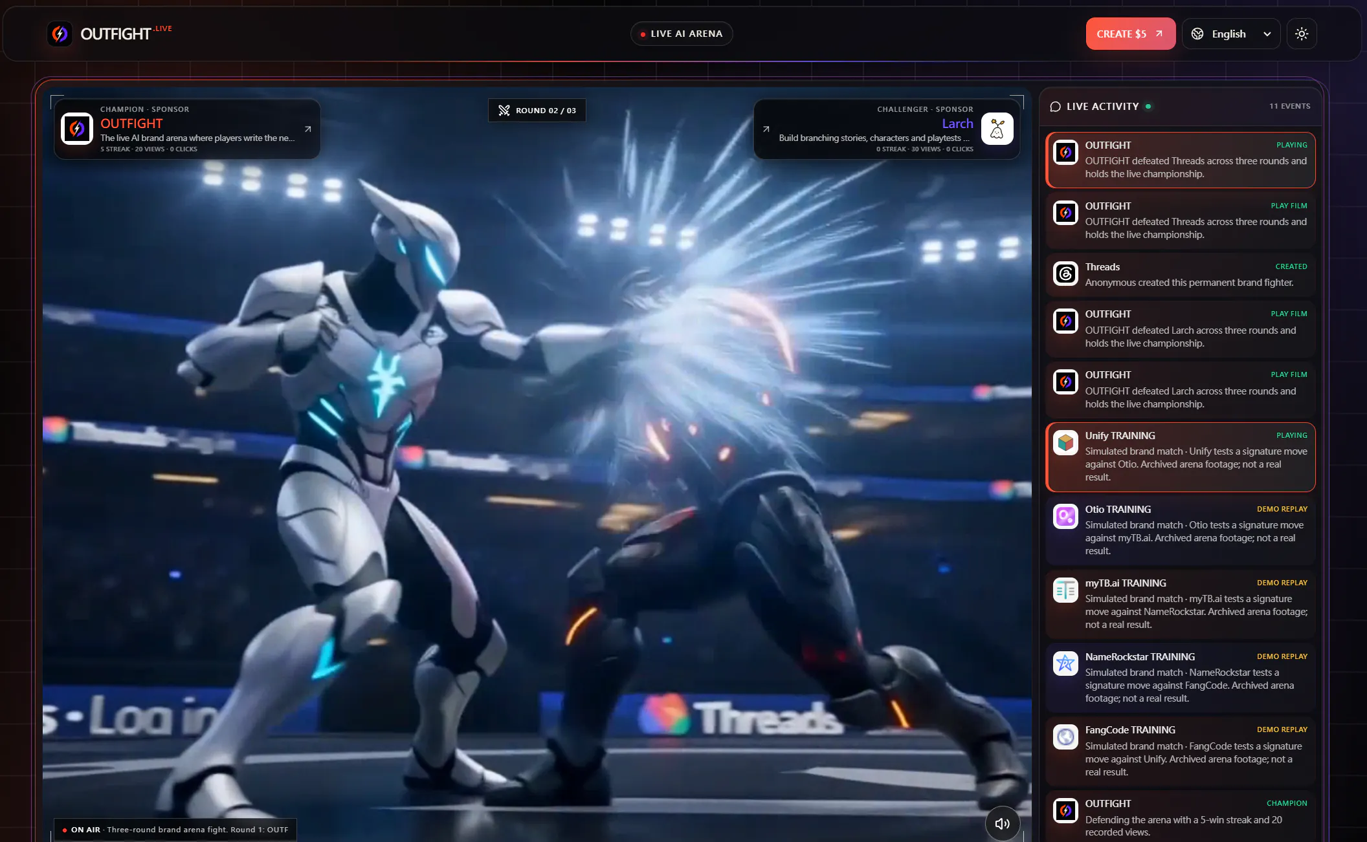Viewport: 1367px width, 842px height.
Task: Click the Unify TRAINING cube icon
Action: (1065, 443)
